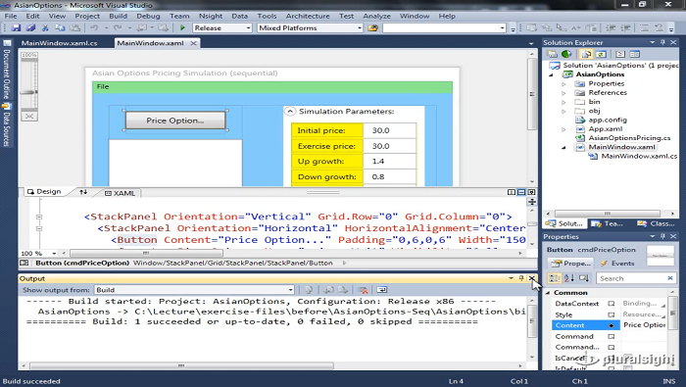Select app.config in Solution Explorer

coord(608,120)
